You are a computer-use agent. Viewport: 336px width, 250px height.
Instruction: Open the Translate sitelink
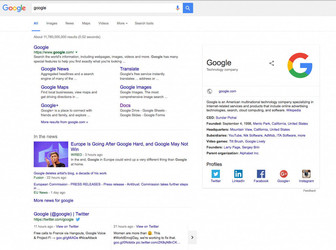tap(129, 69)
